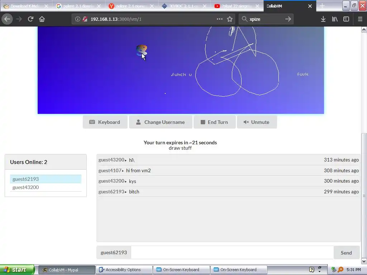Close the Yandex polere 2.1 tab
Image resolution: width=367 pixels, height=275 pixels.
pos(152,6)
